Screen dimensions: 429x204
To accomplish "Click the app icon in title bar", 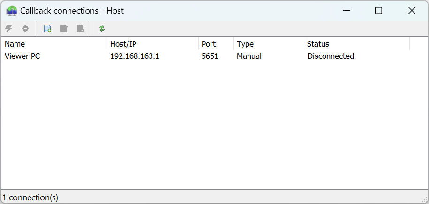I will pyautogui.click(x=12, y=10).
